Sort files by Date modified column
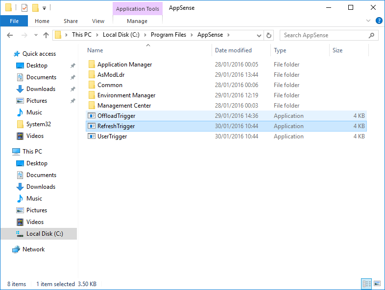This screenshot has height=290, width=385. 233,50
